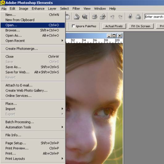
Task: Choose Open... from the File menu
Action: [32, 25]
